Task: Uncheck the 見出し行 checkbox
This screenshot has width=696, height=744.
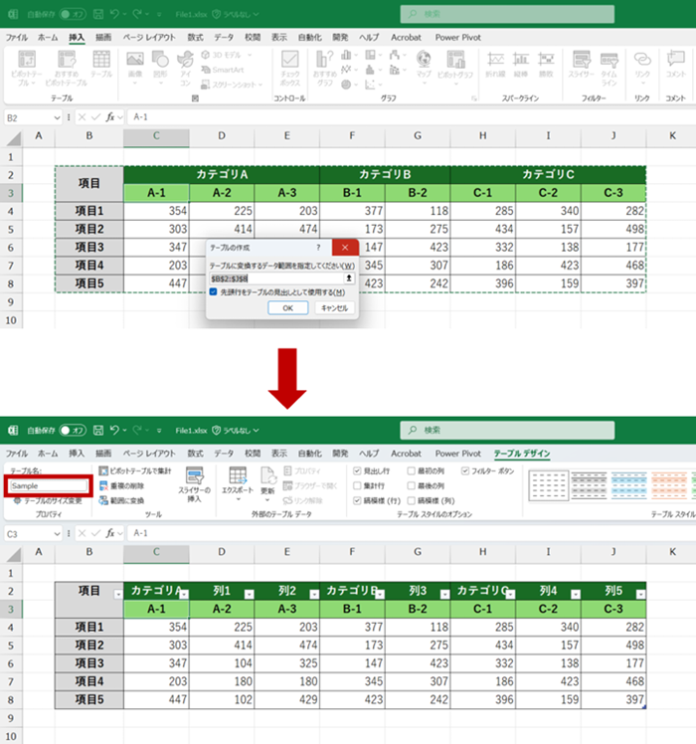Action: click(357, 469)
